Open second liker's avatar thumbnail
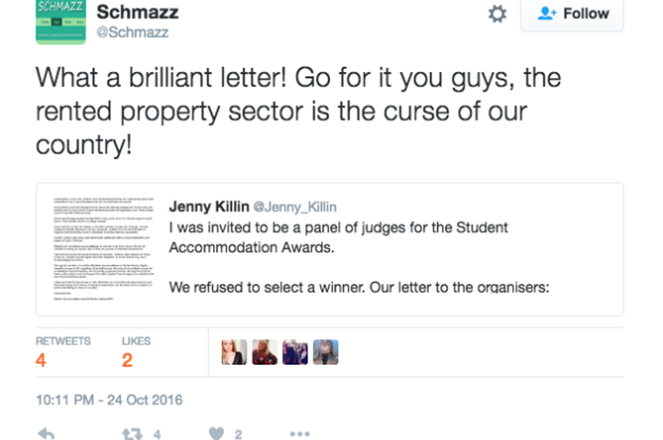 click(265, 352)
